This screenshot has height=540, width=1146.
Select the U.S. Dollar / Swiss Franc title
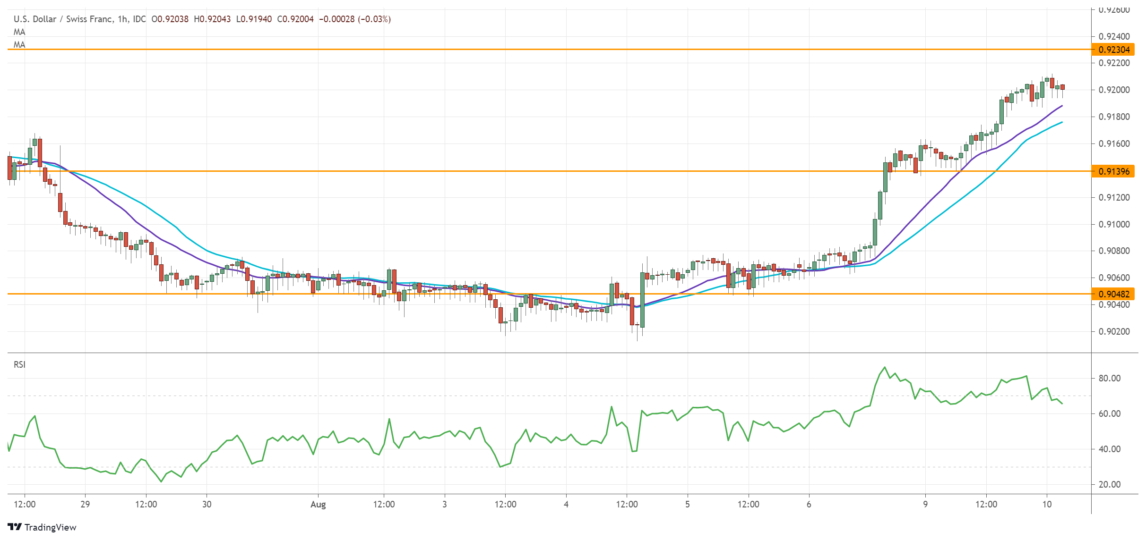(63, 19)
